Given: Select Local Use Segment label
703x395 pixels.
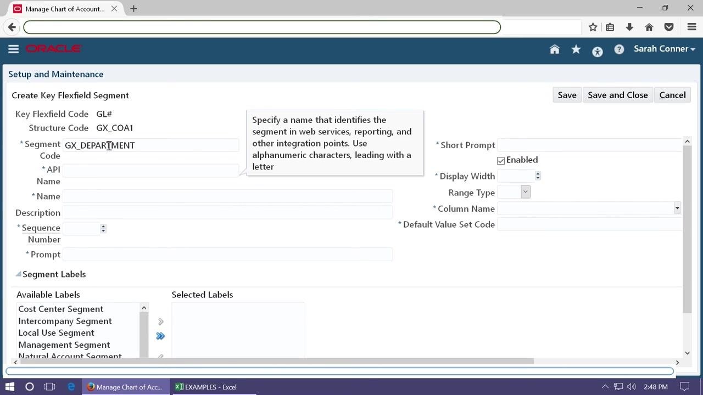Looking at the screenshot, I should tap(56, 333).
